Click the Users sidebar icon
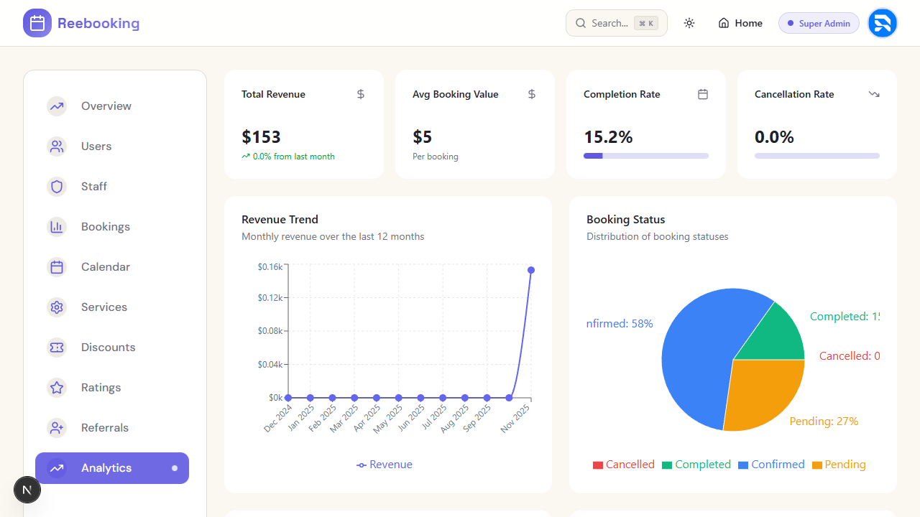The height and width of the screenshot is (517, 920). [57, 146]
